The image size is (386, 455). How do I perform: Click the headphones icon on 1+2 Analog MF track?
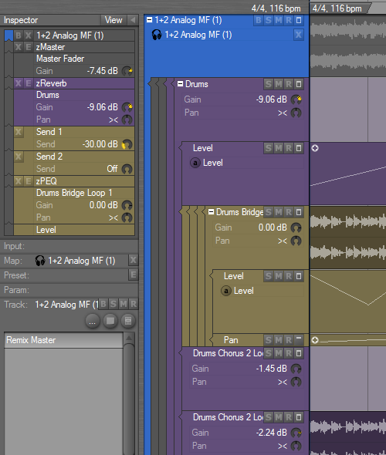point(157,35)
